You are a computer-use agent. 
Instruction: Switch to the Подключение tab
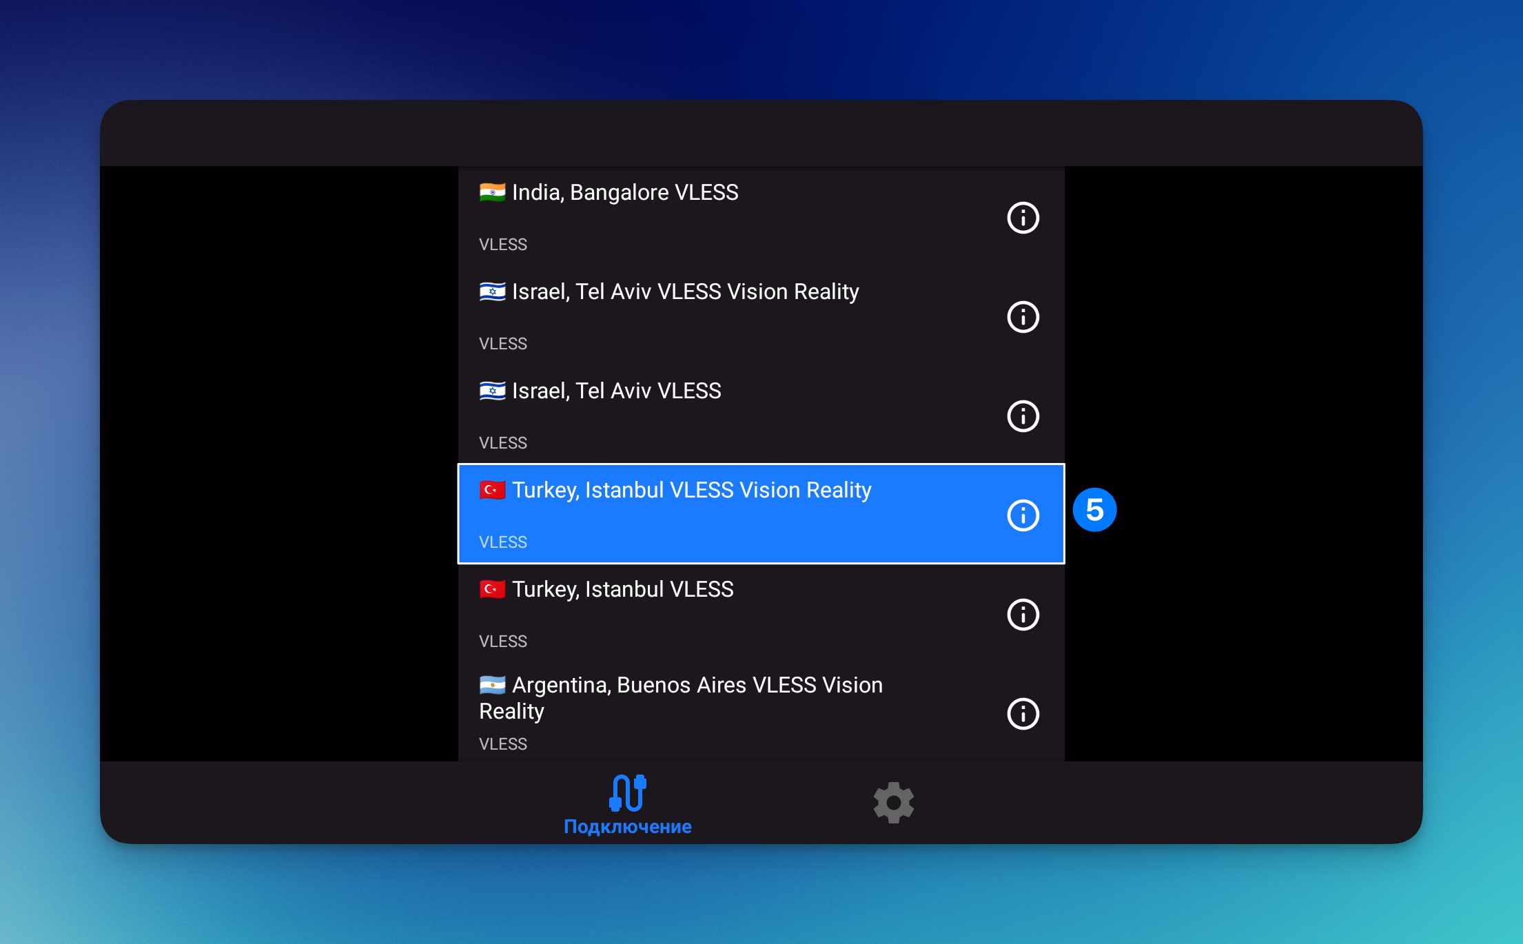click(x=627, y=826)
